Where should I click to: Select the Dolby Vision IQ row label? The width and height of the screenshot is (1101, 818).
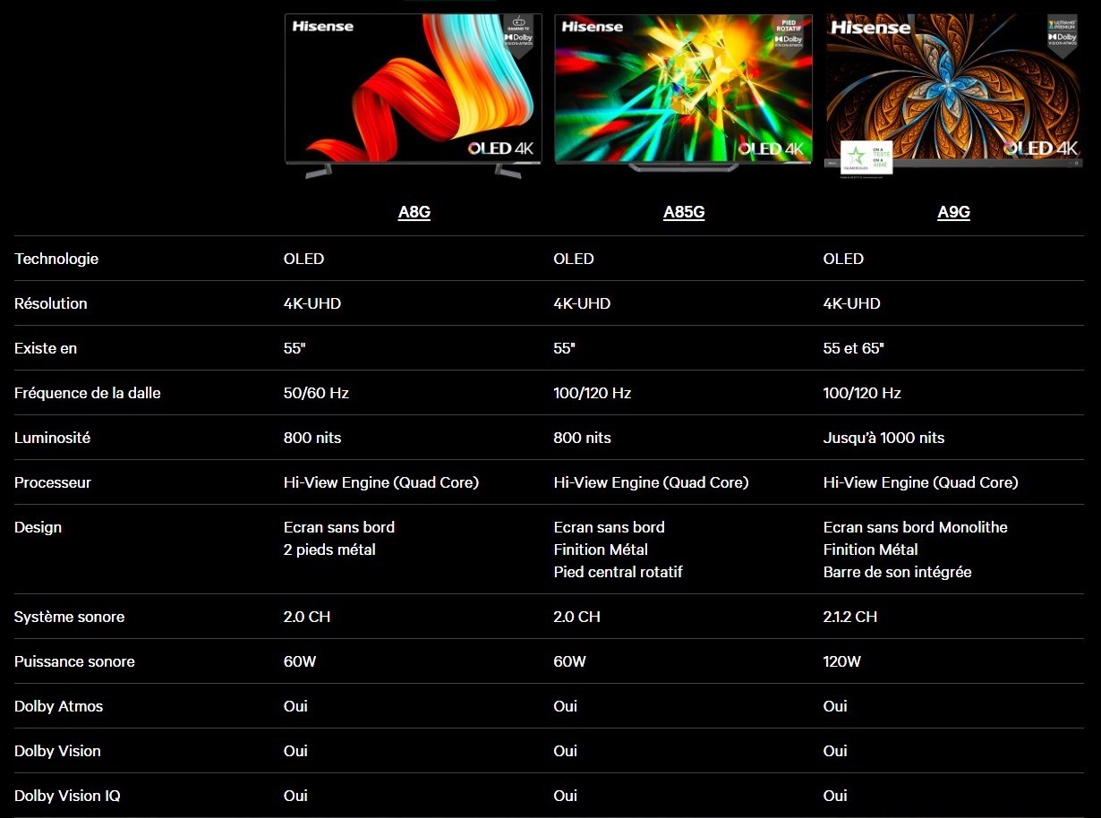[x=67, y=796]
